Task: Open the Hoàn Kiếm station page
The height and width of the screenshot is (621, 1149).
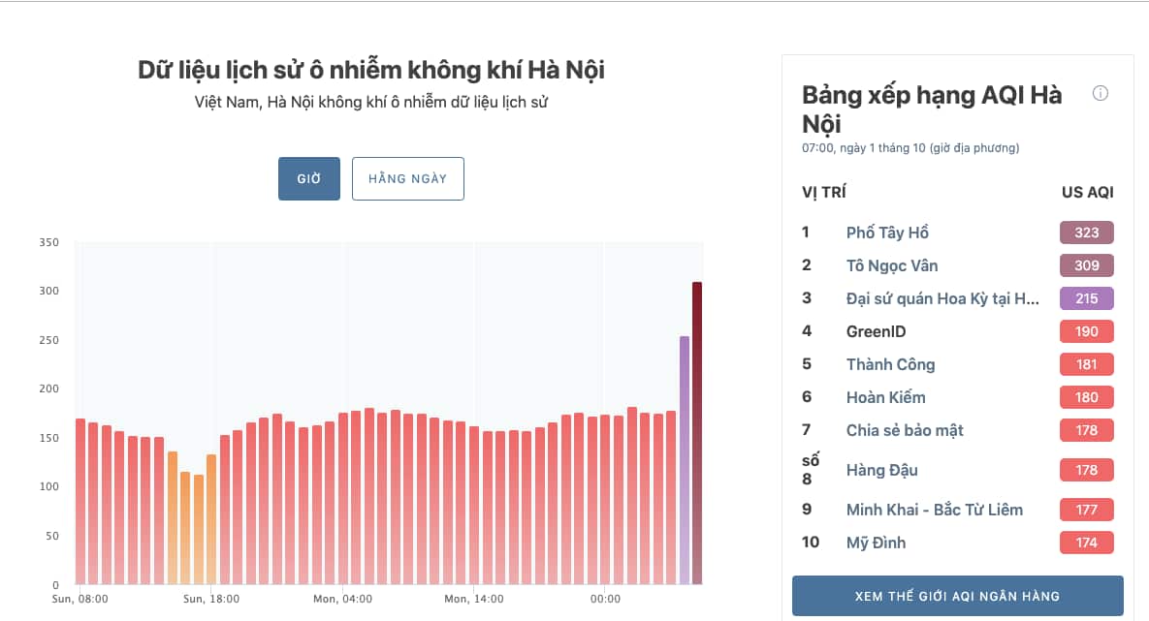Action: 884,397
